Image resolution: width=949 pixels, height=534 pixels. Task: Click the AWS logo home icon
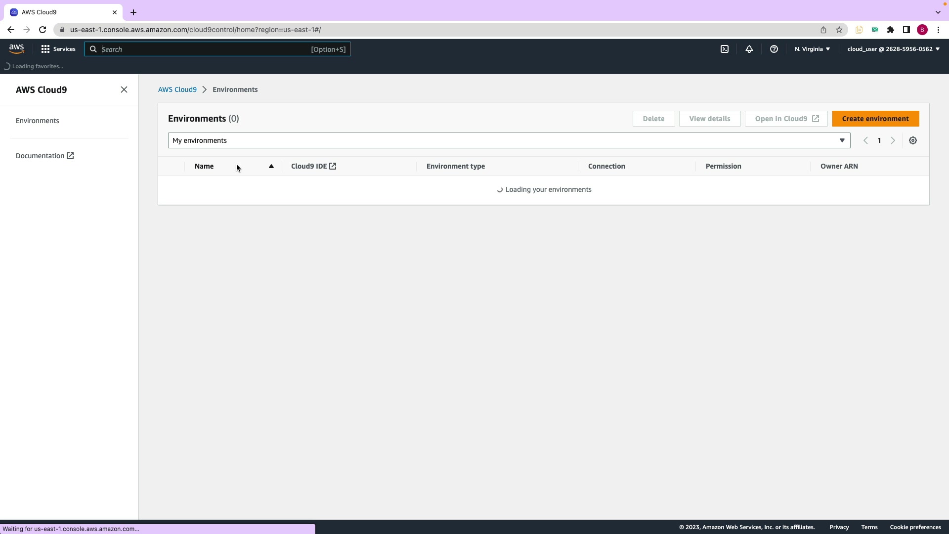16,48
